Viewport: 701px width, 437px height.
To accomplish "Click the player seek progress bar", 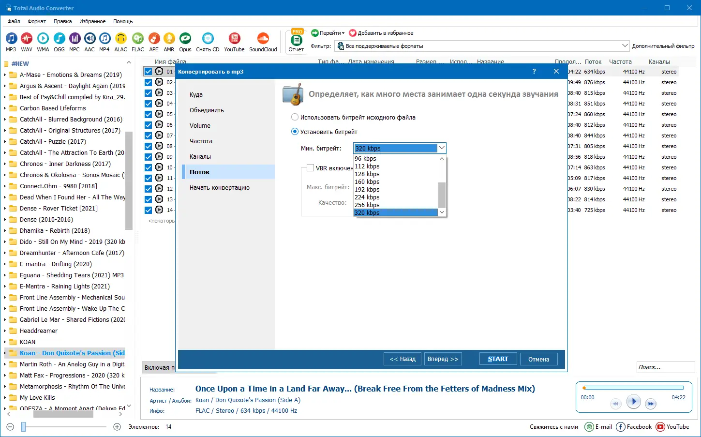I will click(x=633, y=388).
